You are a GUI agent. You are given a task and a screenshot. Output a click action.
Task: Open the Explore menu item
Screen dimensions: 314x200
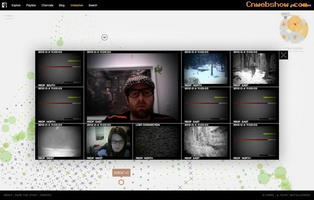[x=16, y=5]
